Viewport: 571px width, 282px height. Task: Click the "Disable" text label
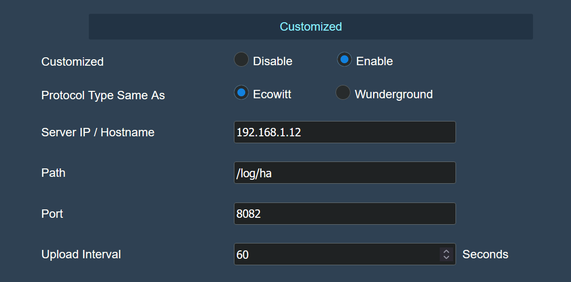click(x=273, y=61)
